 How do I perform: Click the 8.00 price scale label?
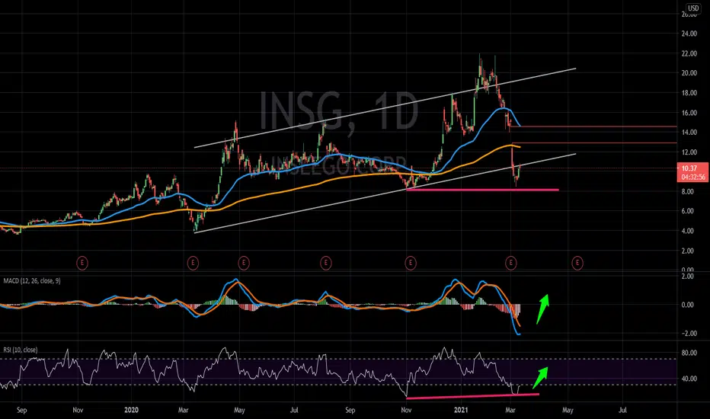[687, 192]
